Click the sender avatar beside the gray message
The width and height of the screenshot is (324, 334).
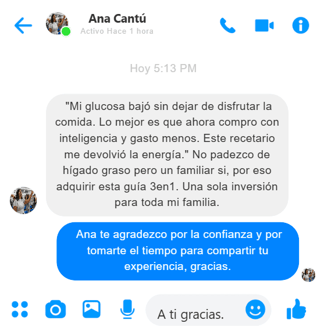click(23, 200)
